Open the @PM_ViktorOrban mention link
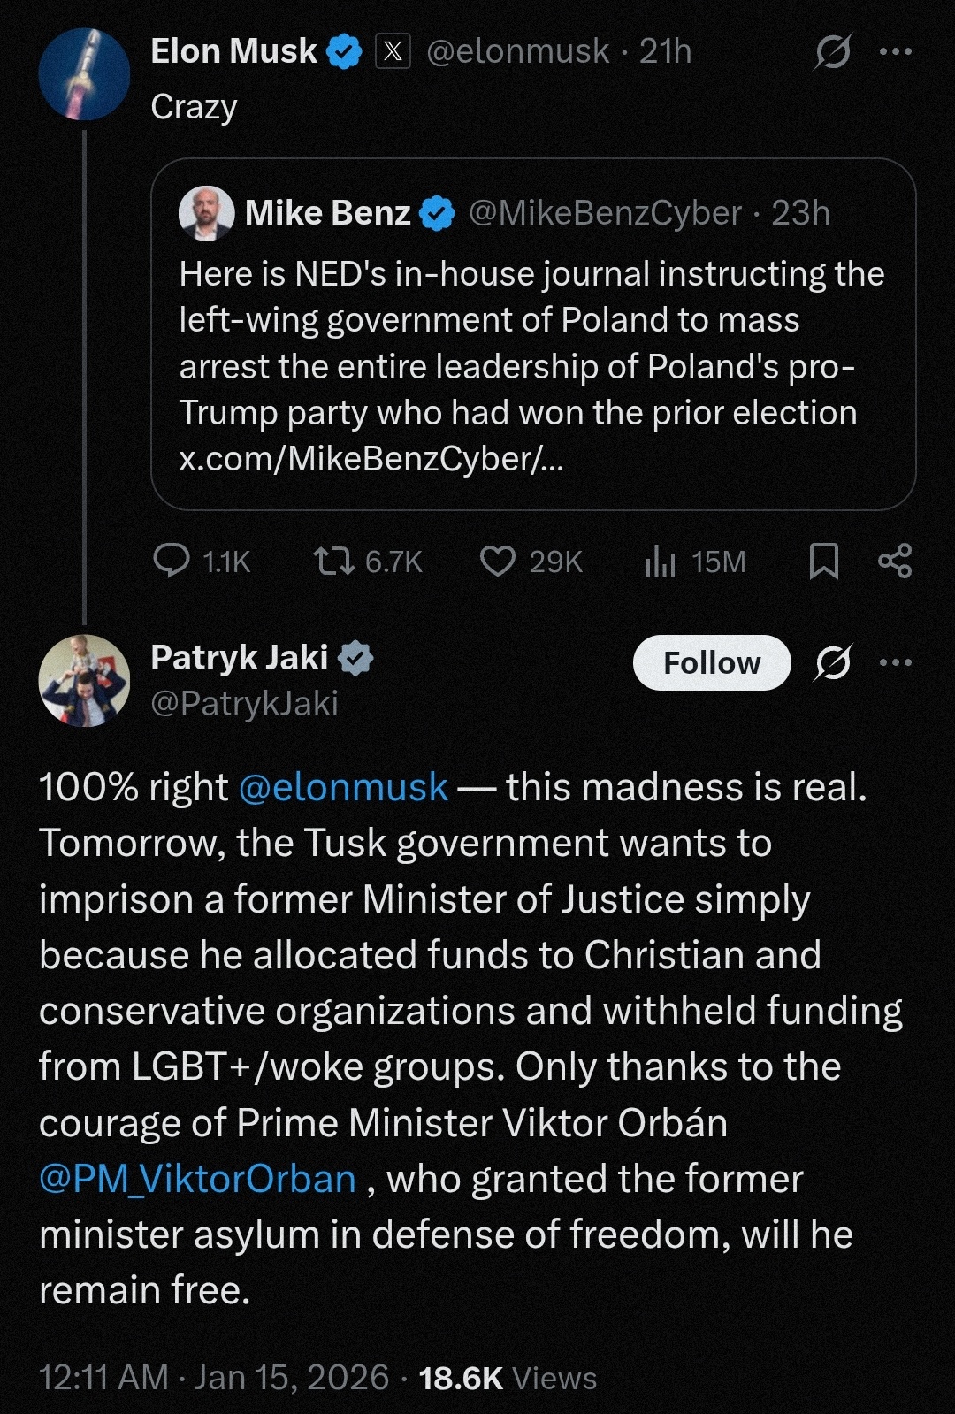 pos(197,1179)
